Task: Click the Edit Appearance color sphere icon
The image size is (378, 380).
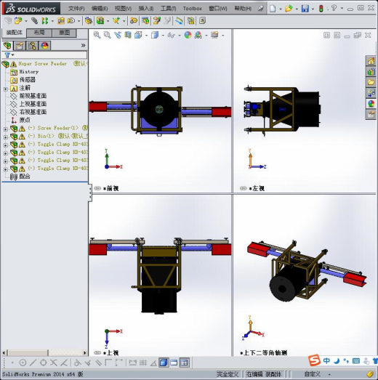Action: [x=188, y=35]
